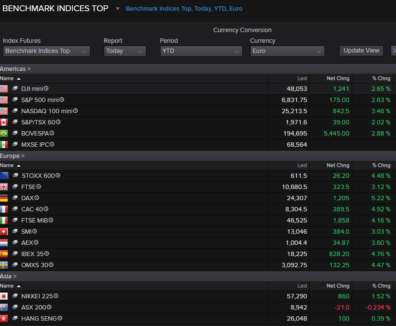Open the popup icon next to STOXX 600
Viewport: 396px width, 326px height.
(16, 175)
